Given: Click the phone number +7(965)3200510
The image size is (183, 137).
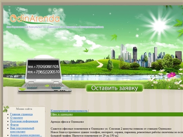Looking at the screenshot, I should point(43,72).
